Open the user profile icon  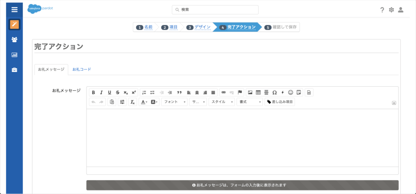[401, 10]
